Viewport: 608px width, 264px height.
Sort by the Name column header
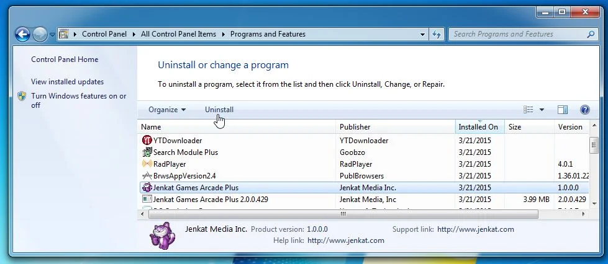pos(236,126)
